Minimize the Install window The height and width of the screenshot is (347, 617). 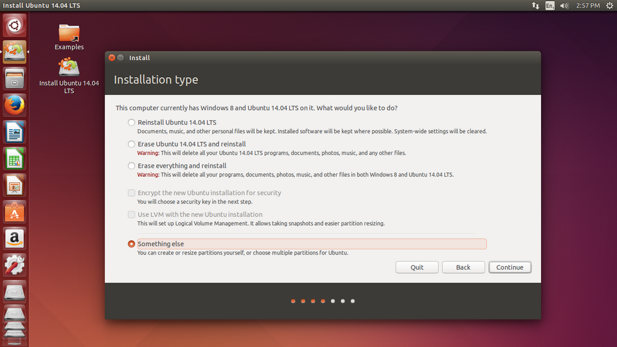(120, 58)
